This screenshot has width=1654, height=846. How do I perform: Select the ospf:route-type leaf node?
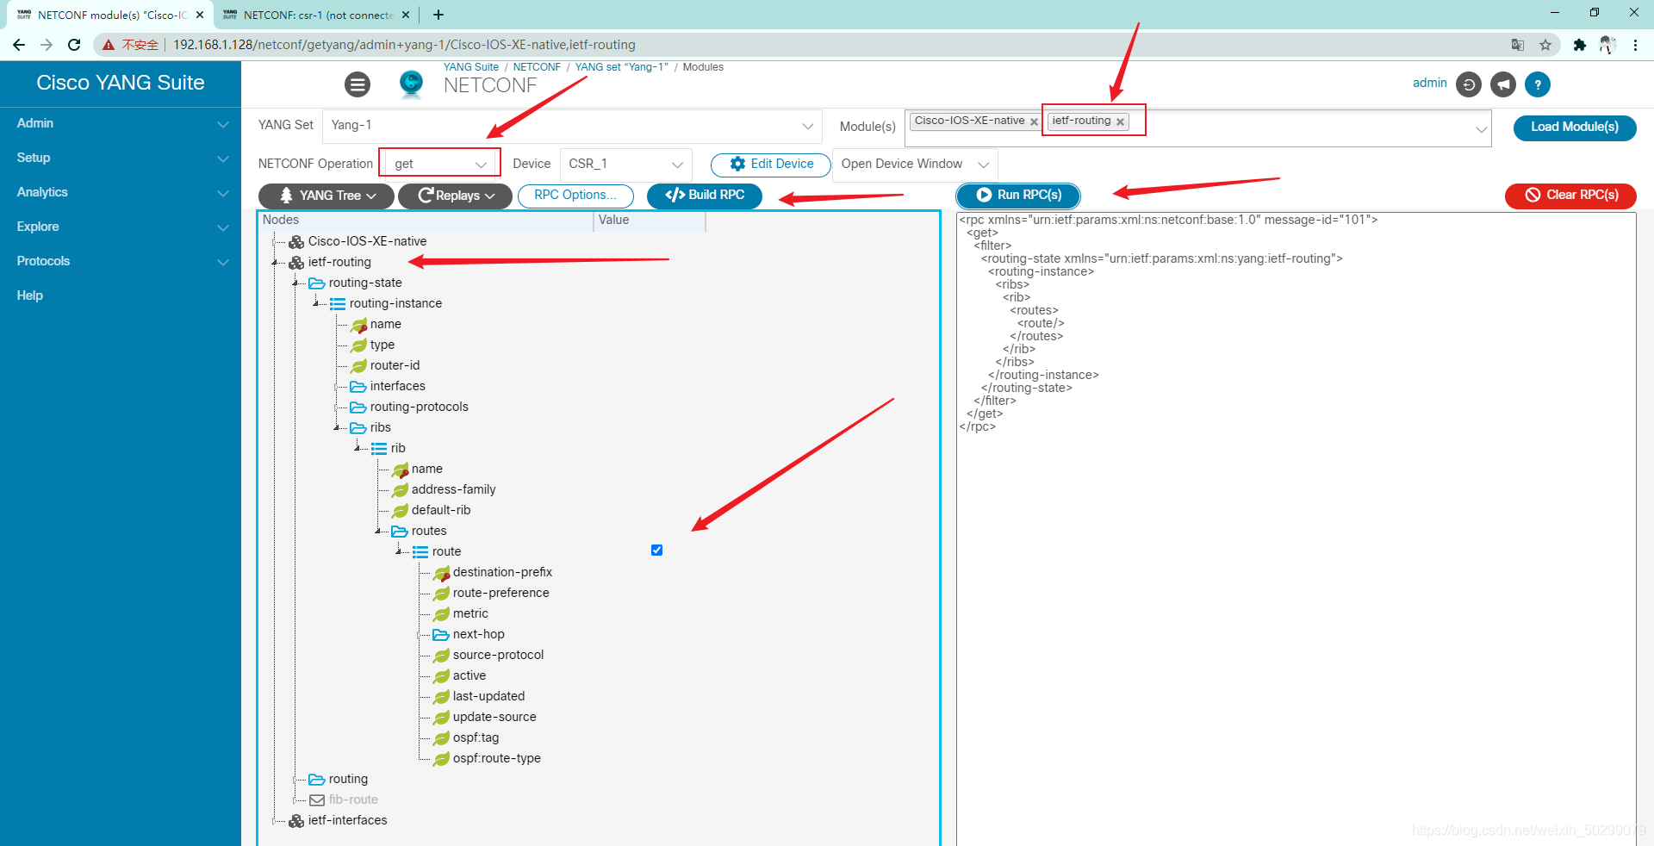[497, 759]
